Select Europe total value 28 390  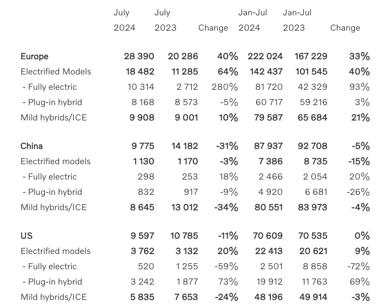(139, 56)
